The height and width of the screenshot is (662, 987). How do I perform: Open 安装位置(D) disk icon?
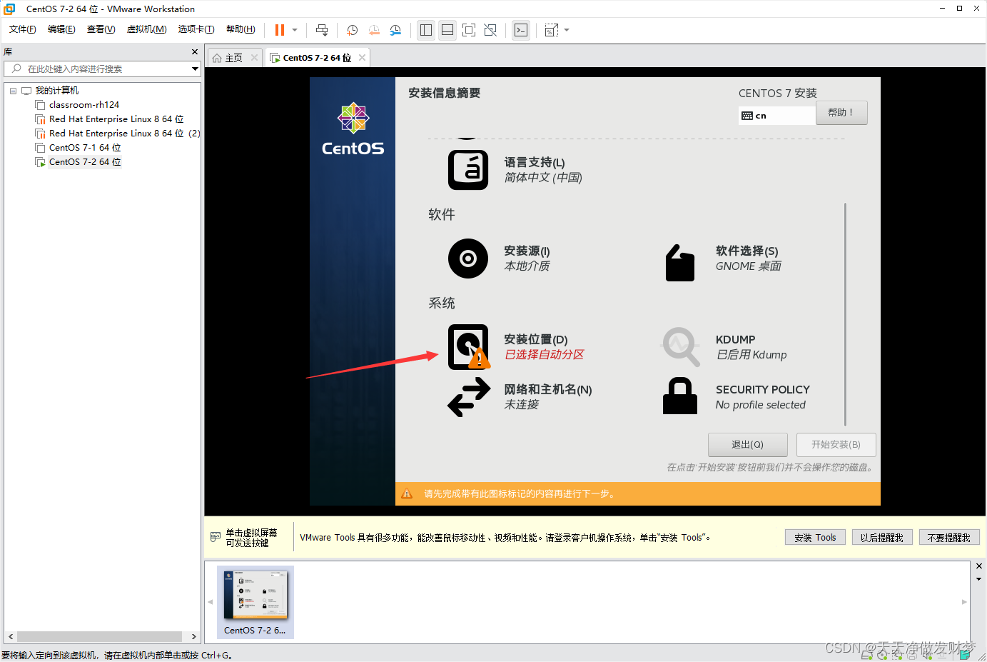coord(469,347)
